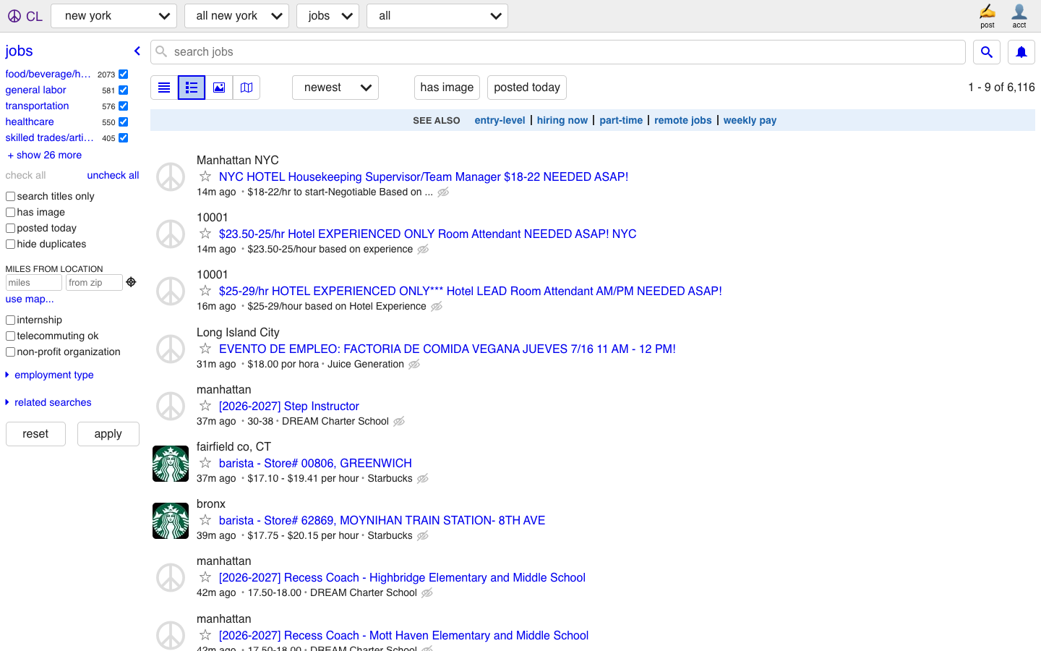Click the use map link
Screen dimensions: 1041x651
coord(30,299)
